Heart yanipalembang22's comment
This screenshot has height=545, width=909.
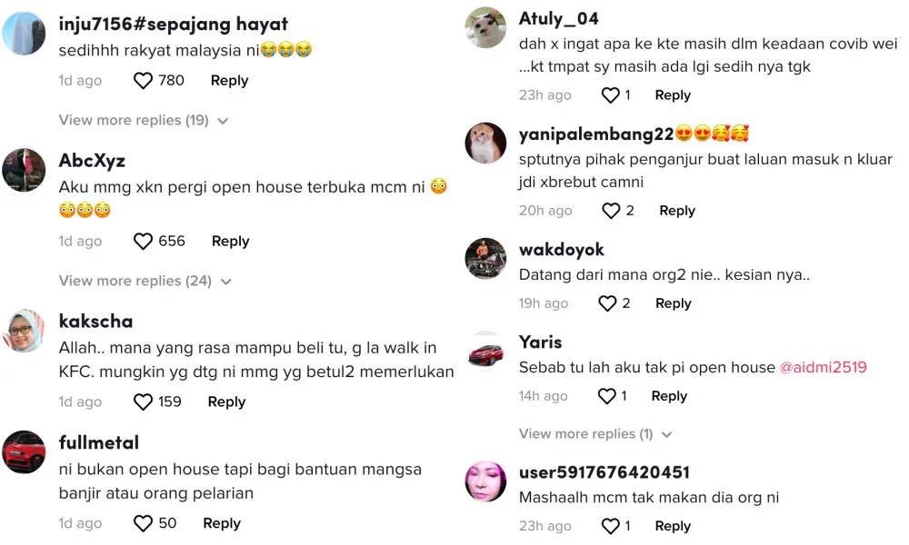coord(611,211)
